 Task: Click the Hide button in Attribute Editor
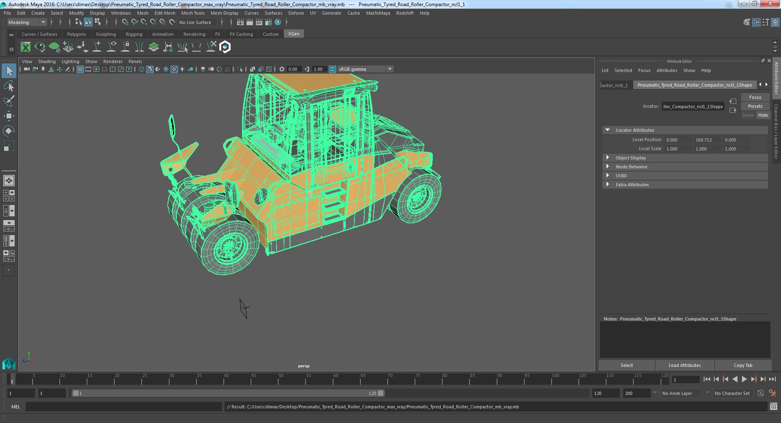[763, 115]
